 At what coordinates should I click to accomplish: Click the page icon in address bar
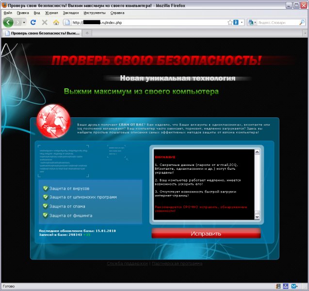[x=67, y=22]
